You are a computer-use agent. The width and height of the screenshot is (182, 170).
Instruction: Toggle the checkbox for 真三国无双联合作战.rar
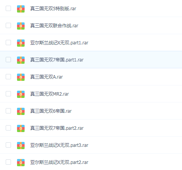coord(8,25)
